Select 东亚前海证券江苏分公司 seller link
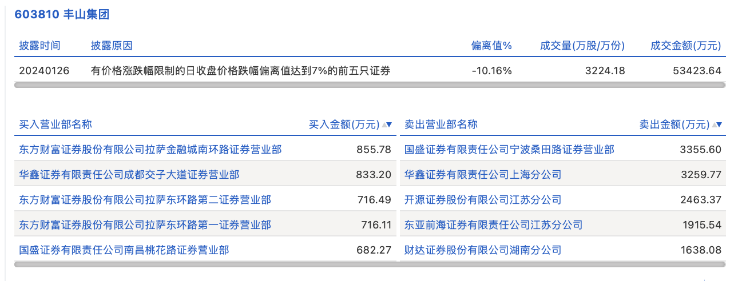The width and height of the screenshot is (738, 281). click(x=493, y=225)
